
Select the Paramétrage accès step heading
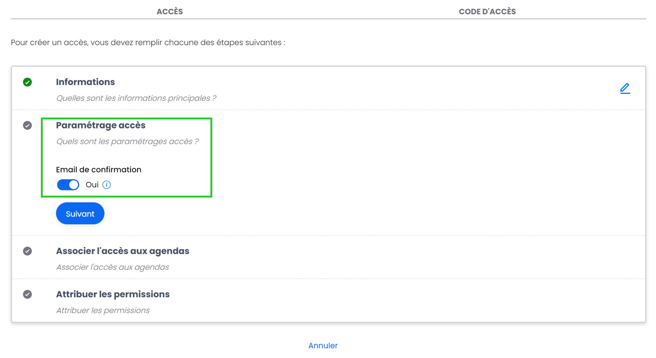tap(101, 125)
